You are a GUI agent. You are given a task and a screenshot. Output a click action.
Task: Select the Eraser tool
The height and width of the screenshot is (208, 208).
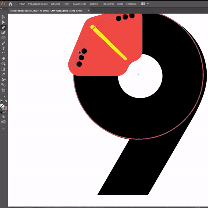pyautogui.click(x=3, y=59)
